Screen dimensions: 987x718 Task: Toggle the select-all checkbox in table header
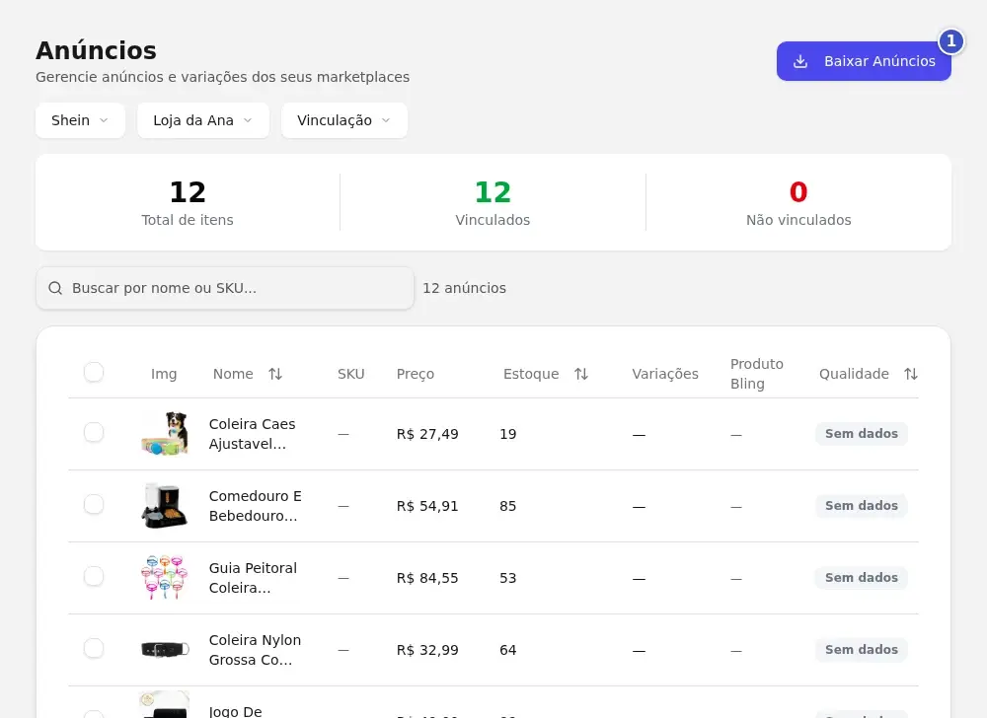coord(94,372)
